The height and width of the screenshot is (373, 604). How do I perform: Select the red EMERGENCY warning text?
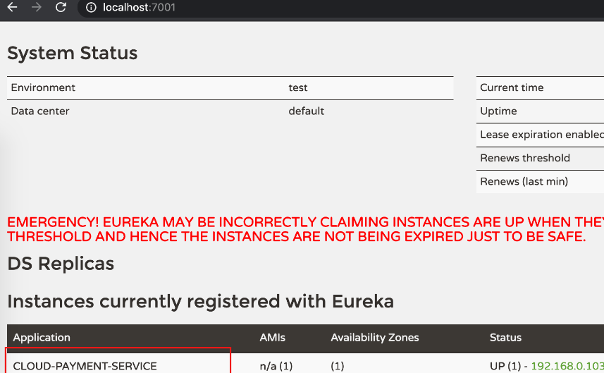pos(305,229)
